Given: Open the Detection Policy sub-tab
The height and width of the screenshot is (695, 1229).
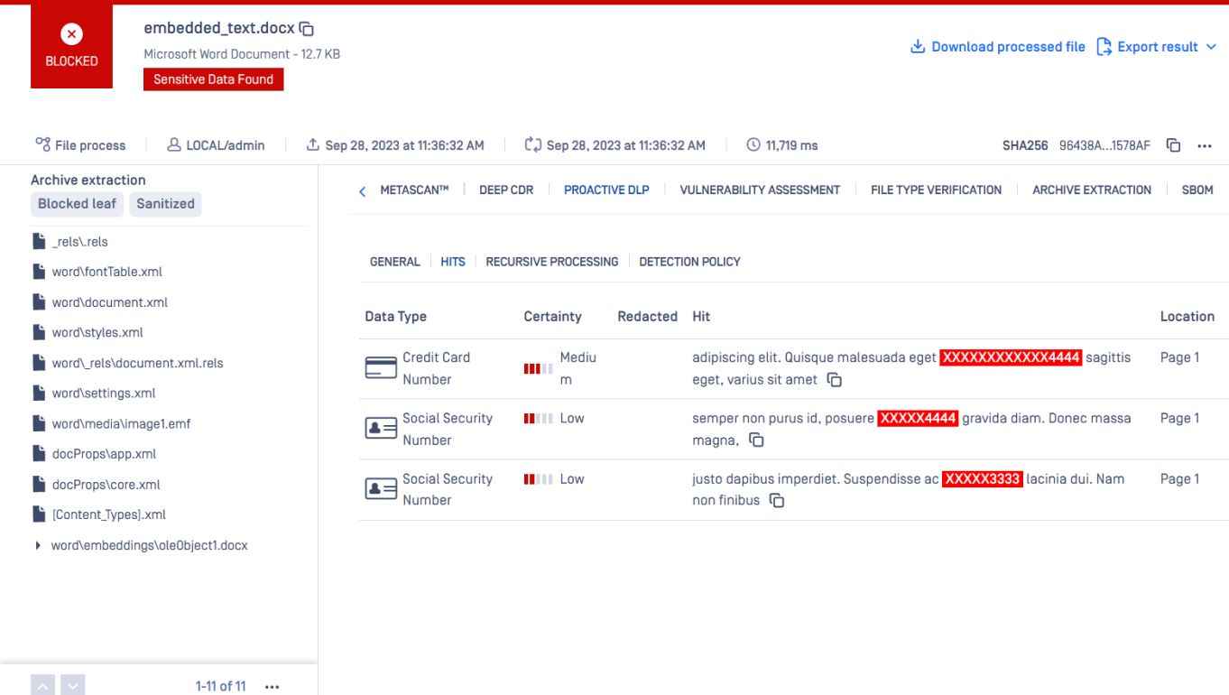Looking at the screenshot, I should [x=689, y=262].
